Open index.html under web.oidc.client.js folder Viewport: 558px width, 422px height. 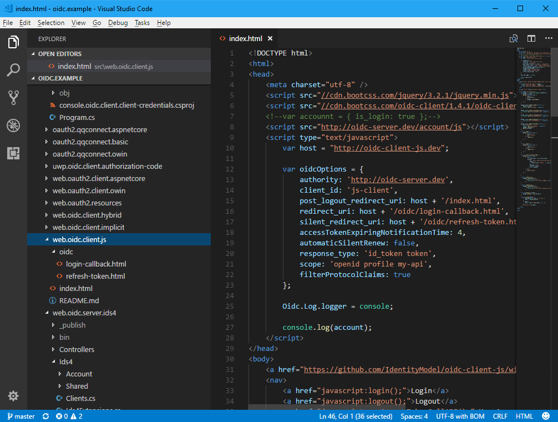[x=119, y=288]
